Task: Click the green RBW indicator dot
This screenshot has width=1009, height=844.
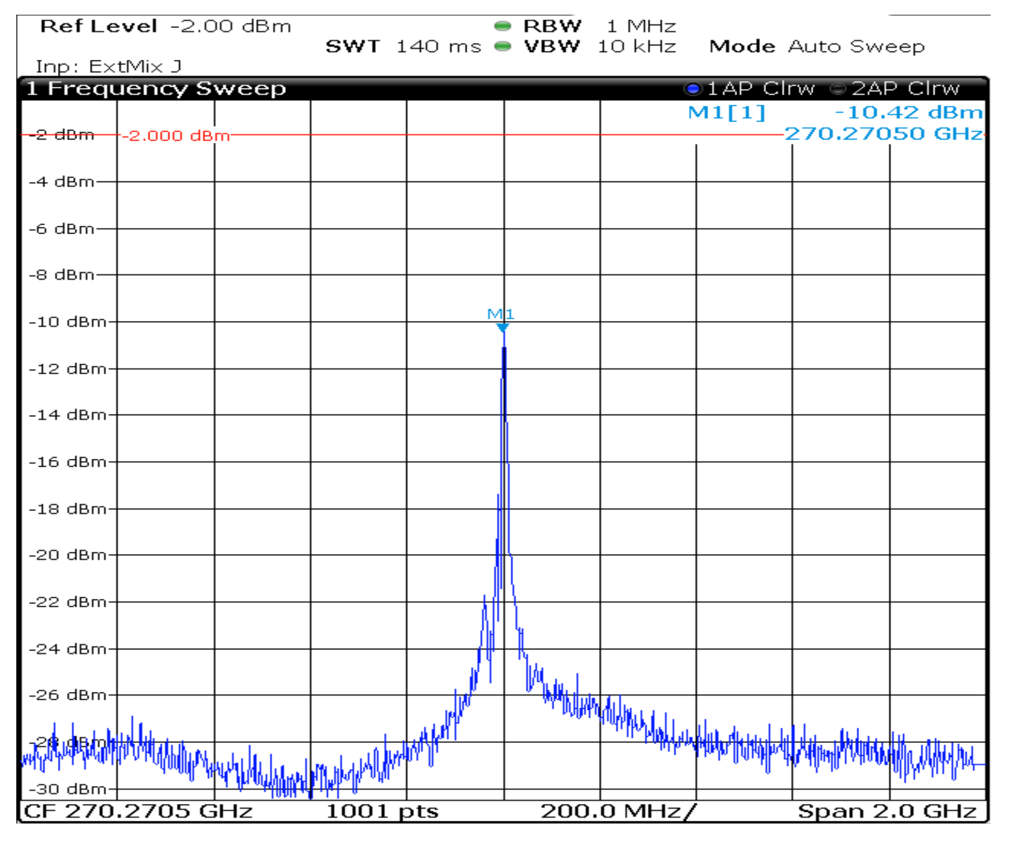Action: coord(503,26)
